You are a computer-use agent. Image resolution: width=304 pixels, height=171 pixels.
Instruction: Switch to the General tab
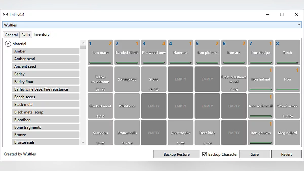coord(11,35)
